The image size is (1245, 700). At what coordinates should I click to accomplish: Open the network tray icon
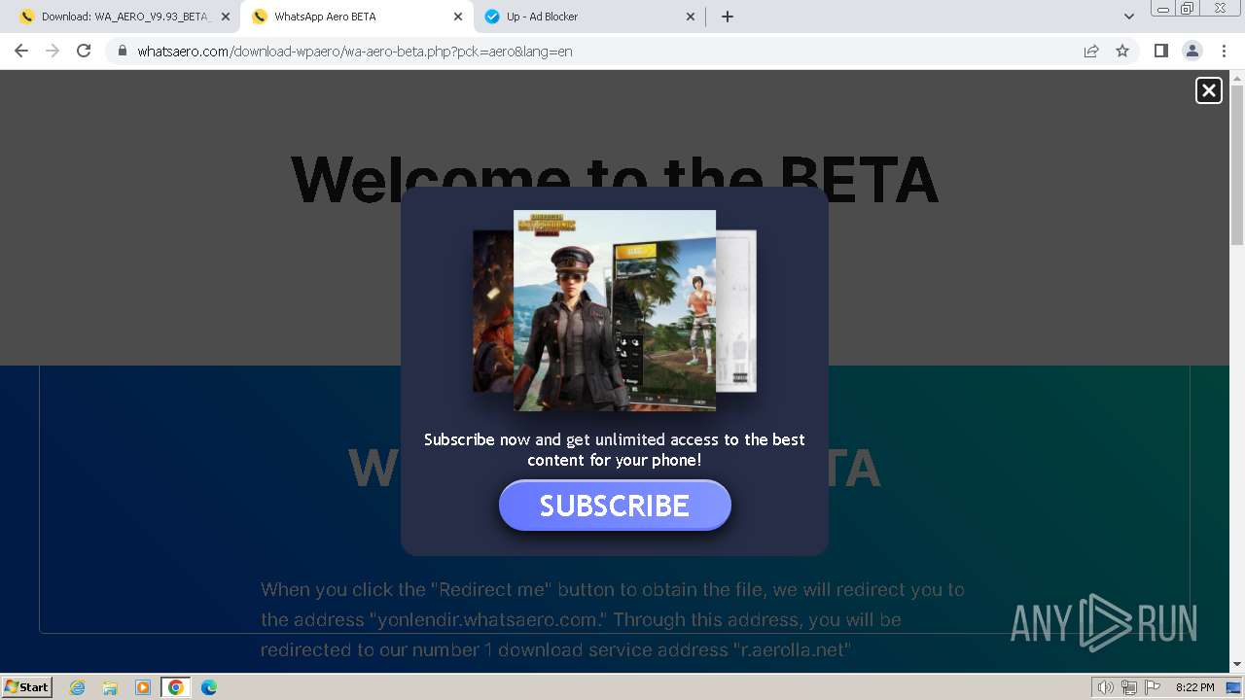[1129, 687]
